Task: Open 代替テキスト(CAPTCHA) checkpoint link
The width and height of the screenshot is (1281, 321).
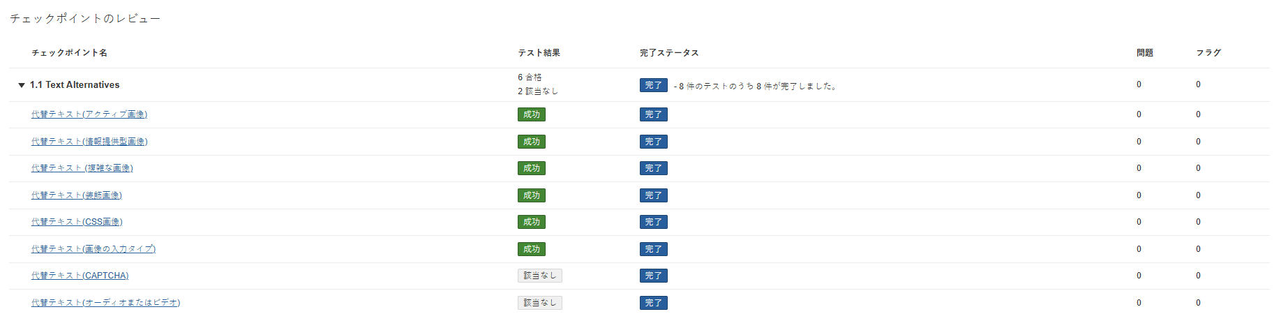Action: coord(80,276)
